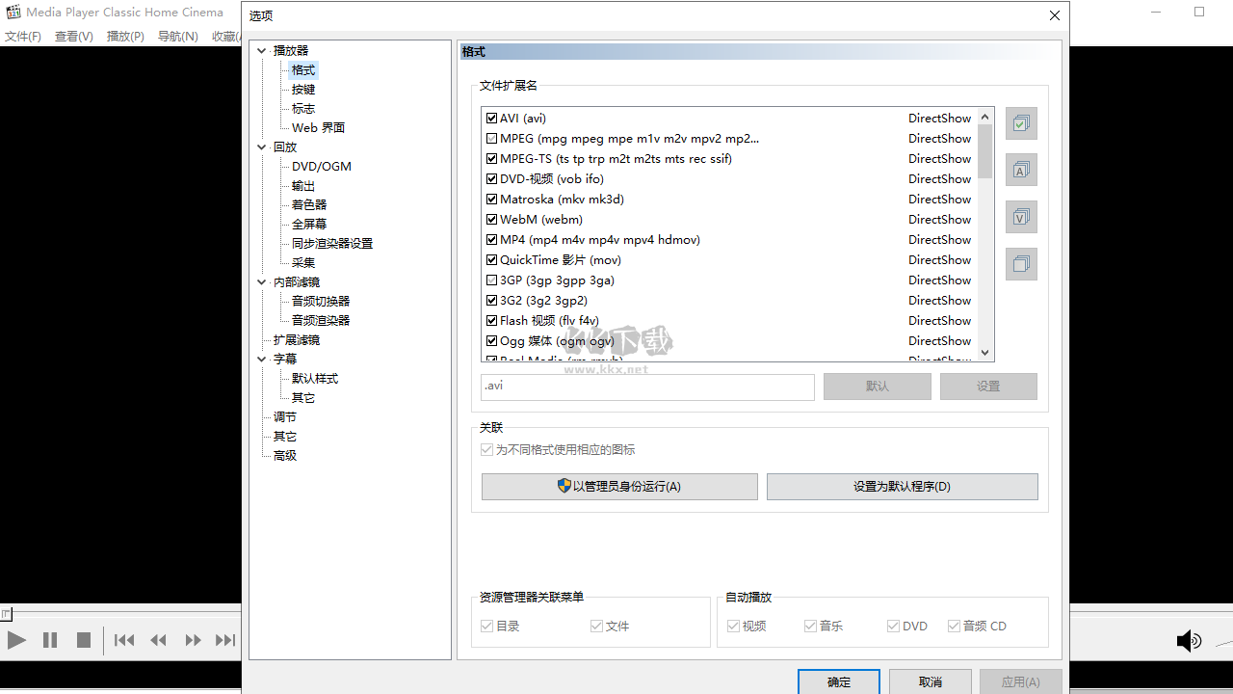Collapse the 回放 section chevron
1233x694 pixels.
tap(261, 147)
